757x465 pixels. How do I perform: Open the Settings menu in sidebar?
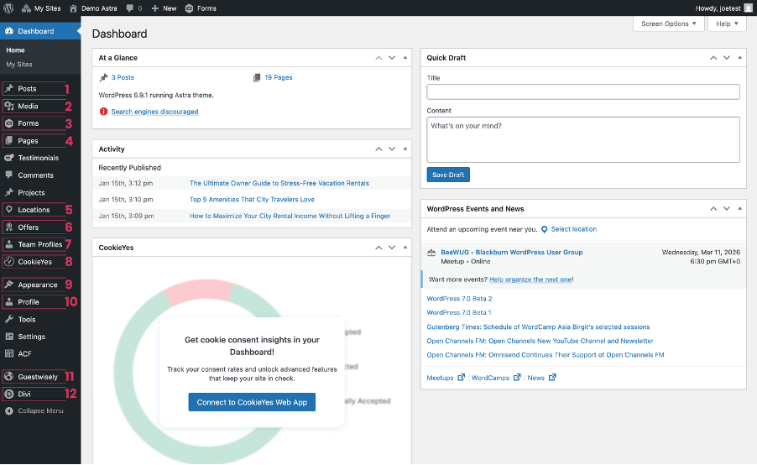coord(31,337)
